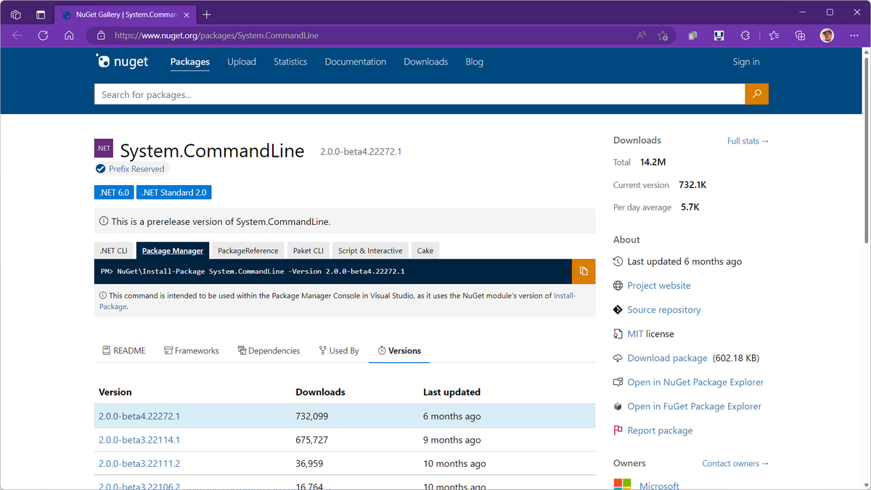Toggle the vertical tabs icon
871x490 pixels.
pos(41,15)
